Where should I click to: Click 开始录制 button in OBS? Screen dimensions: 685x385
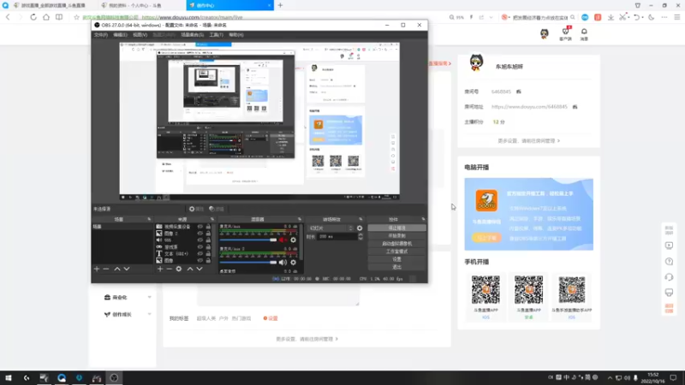tap(396, 236)
